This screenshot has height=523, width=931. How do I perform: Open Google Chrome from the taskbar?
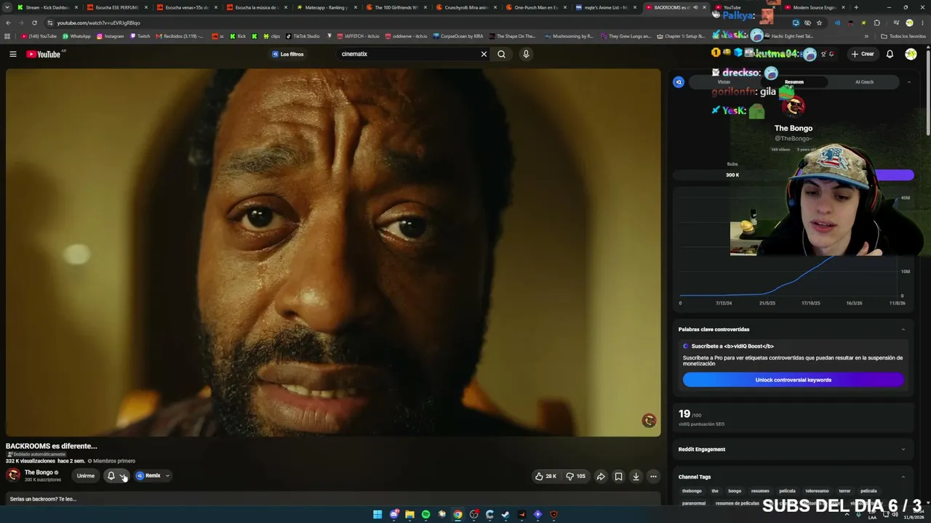(x=457, y=514)
